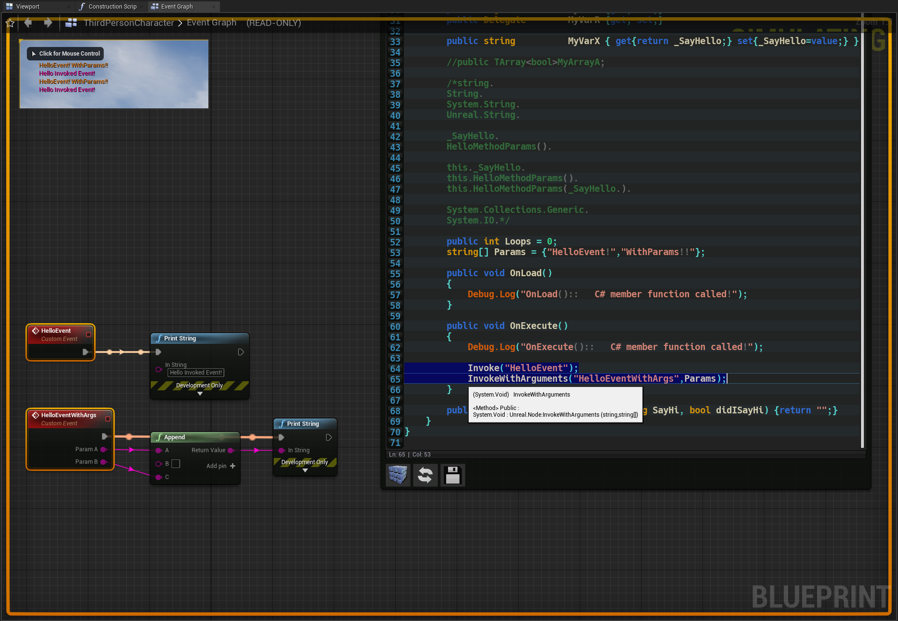Click the red delegate pin on HelloEventWithArgs node
This screenshot has height=621, width=898.
[108, 419]
